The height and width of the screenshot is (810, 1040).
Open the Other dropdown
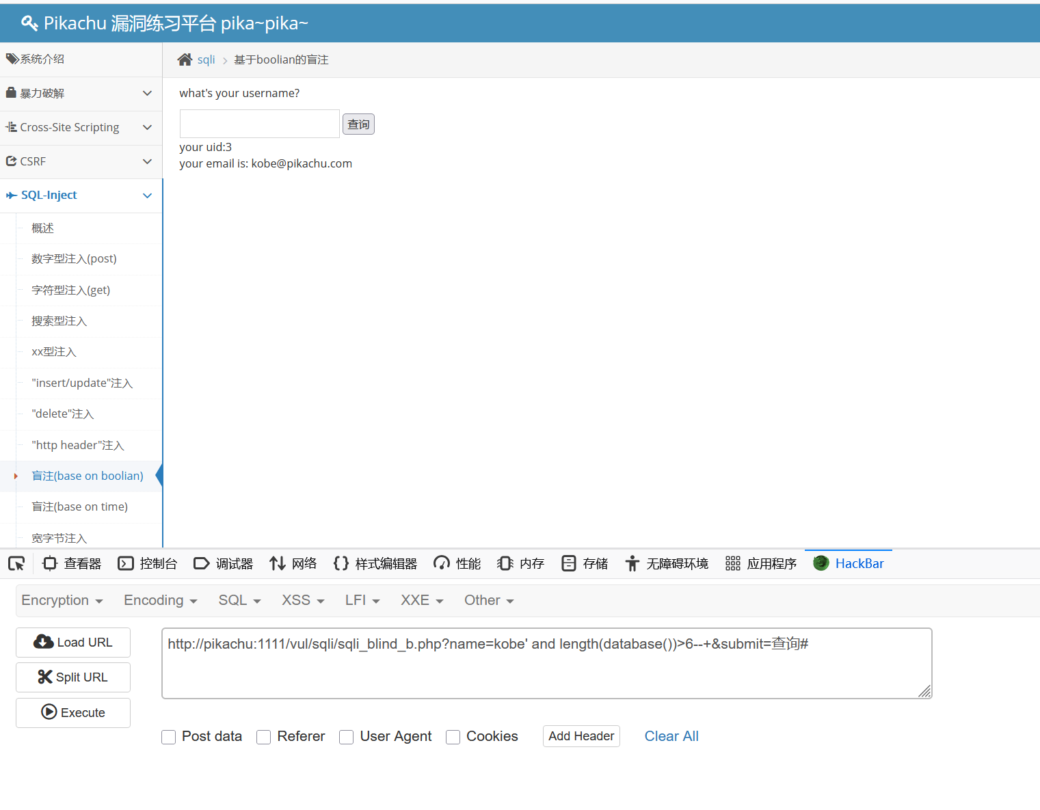tap(490, 600)
